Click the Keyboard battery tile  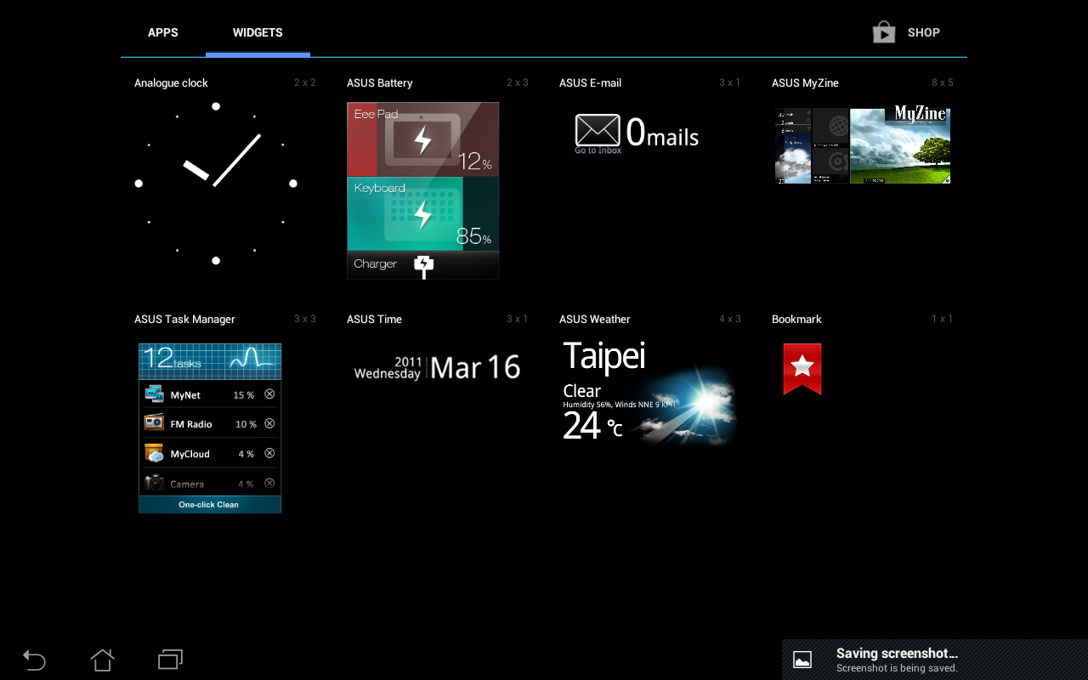(422, 213)
